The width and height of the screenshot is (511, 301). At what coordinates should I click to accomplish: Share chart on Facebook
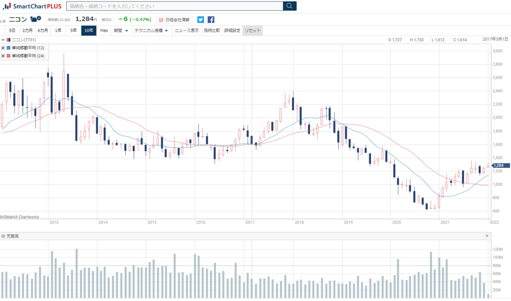211,19
